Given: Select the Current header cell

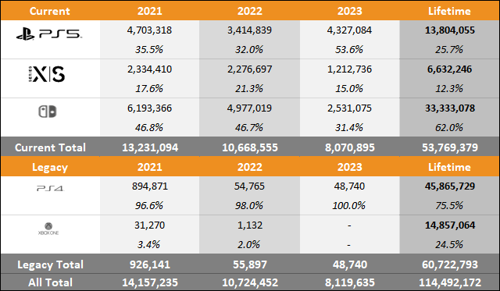Looking at the screenshot, I should click(x=50, y=11).
